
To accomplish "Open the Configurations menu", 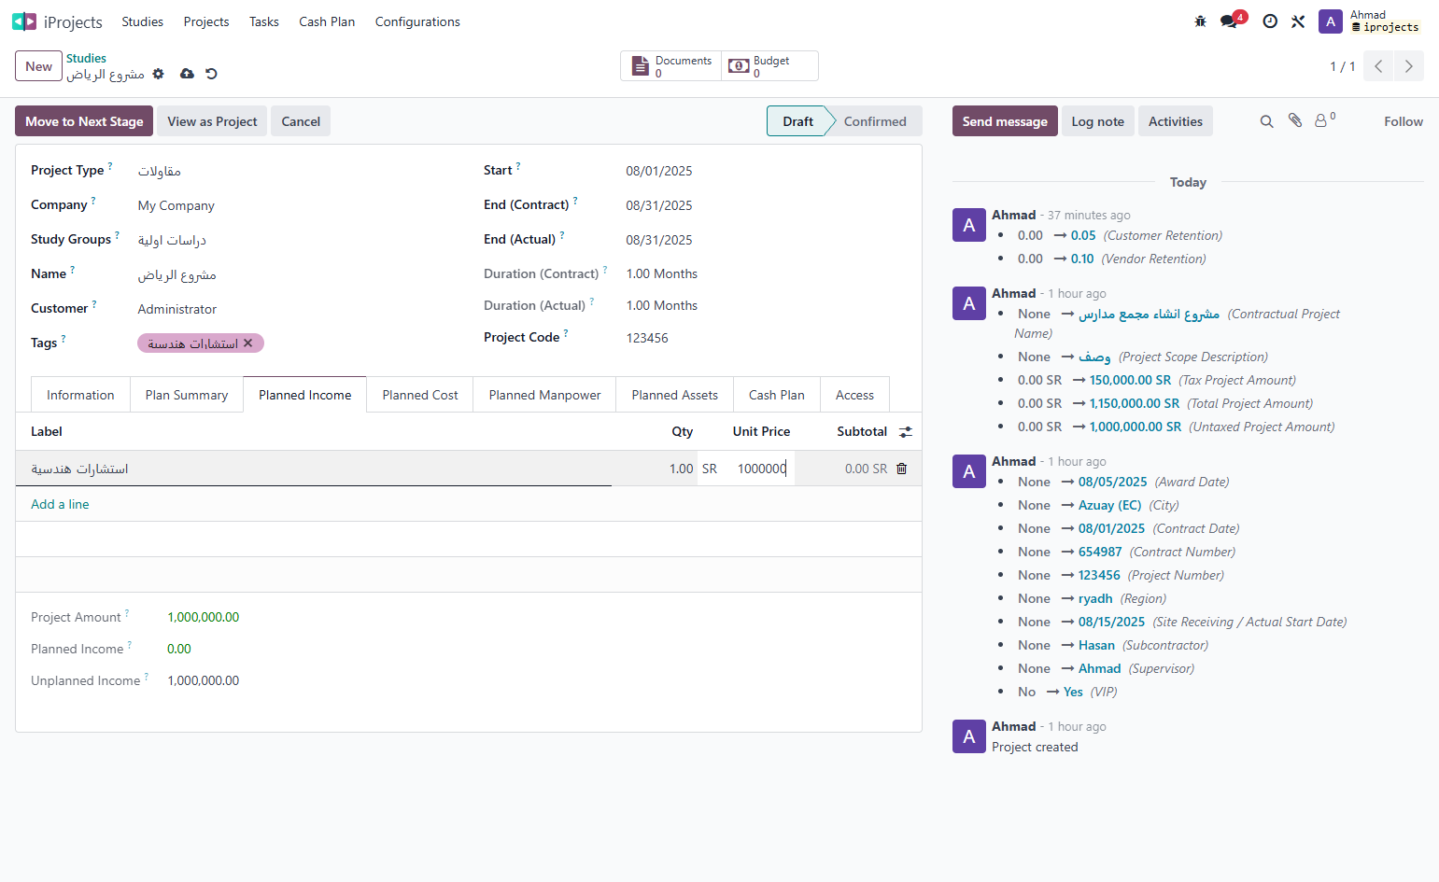I will pos(417,21).
